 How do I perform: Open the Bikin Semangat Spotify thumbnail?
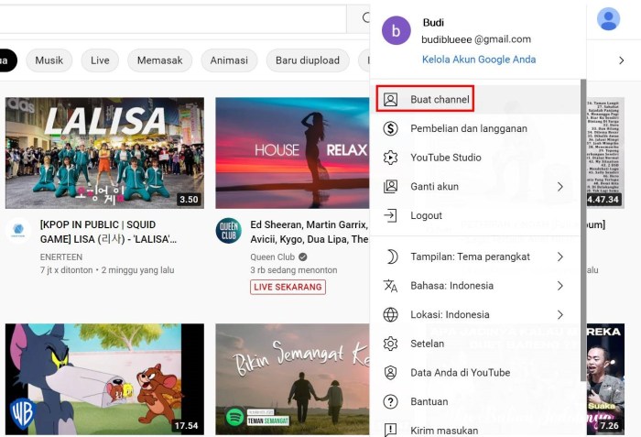coord(292,379)
